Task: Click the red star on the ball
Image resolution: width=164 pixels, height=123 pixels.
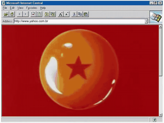Action: pos(78,68)
